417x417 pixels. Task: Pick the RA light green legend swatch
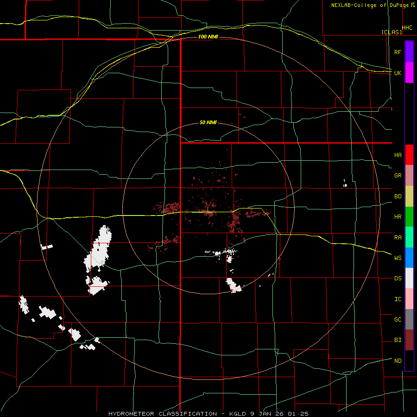tap(409, 237)
